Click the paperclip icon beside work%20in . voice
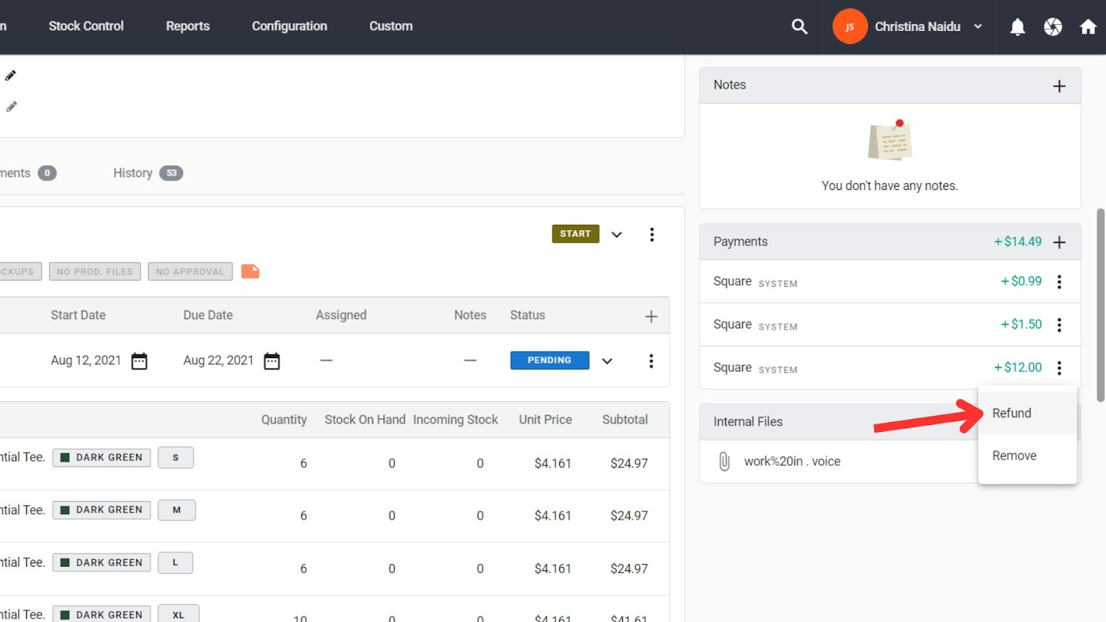This screenshot has width=1106, height=622. [724, 461]
